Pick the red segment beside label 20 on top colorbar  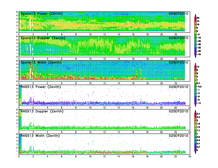pyautogui.click(x=195, y=19)
